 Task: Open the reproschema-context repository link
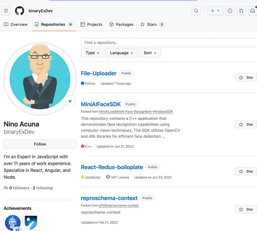[x=109, y=198]
